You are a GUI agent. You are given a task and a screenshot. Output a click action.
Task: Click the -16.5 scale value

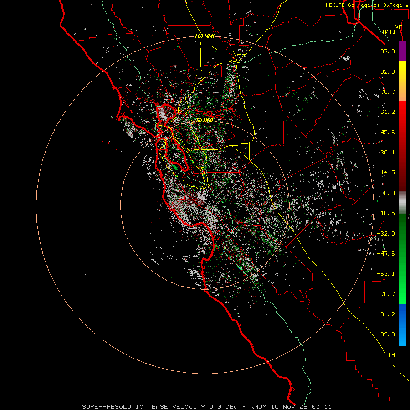click(386, 213)
